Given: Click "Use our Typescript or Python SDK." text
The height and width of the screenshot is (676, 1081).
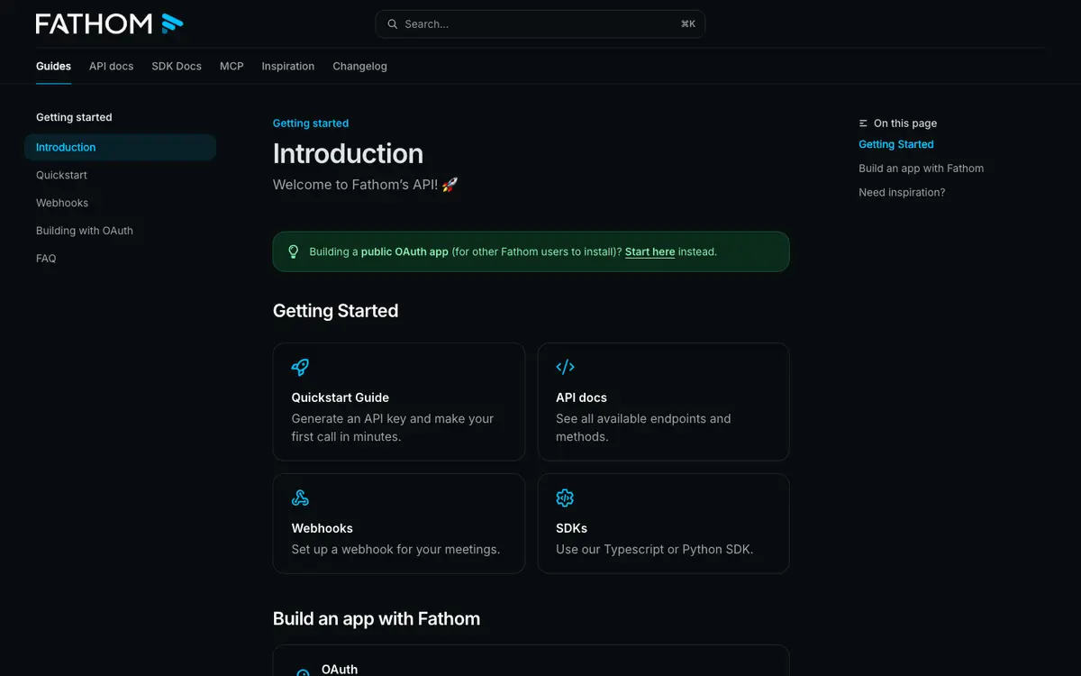Looking at the screenshot, I should (x=654, y=550).
